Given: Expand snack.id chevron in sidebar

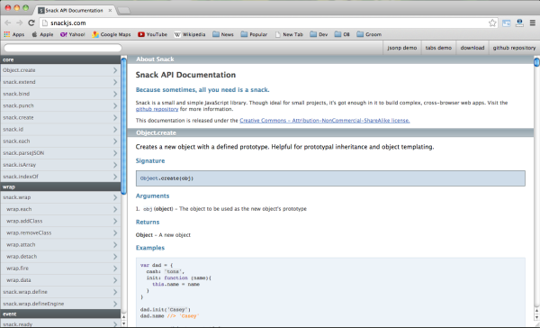Looking at the screenshot, I should [115, 130].
